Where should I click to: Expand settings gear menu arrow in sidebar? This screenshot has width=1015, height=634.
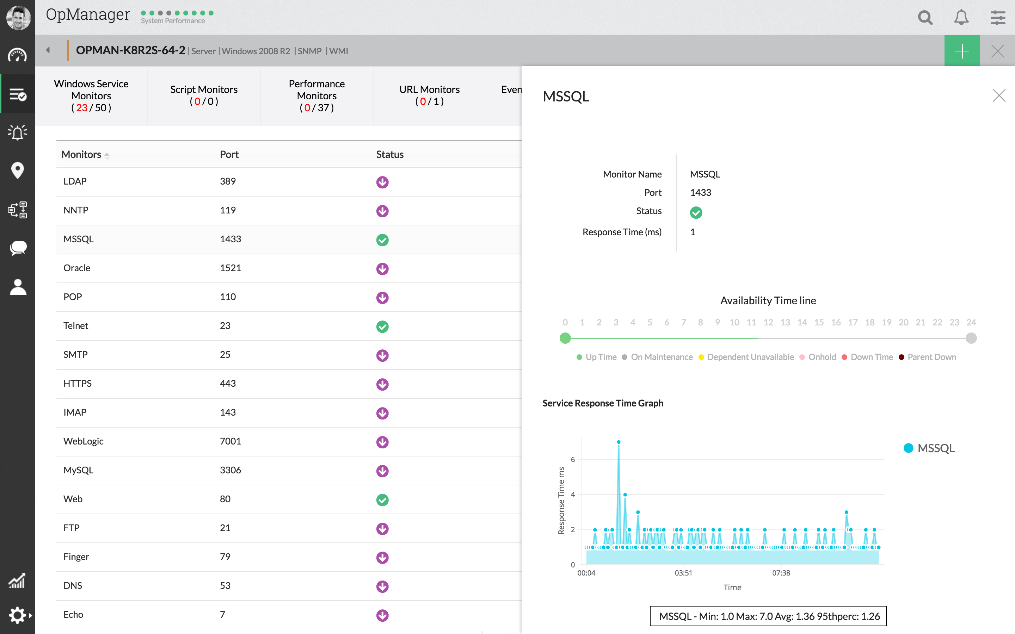30,616
